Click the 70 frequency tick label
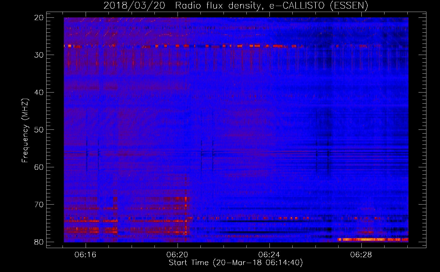Viewport: 440px width, 272px height. 39,205
